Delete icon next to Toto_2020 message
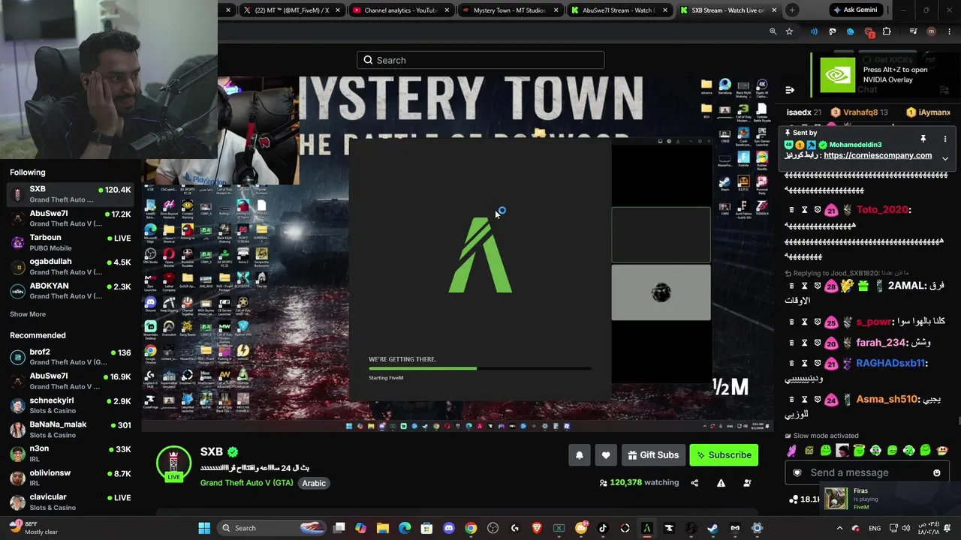Viewport: 961px width, 540px height. point(791,210)
